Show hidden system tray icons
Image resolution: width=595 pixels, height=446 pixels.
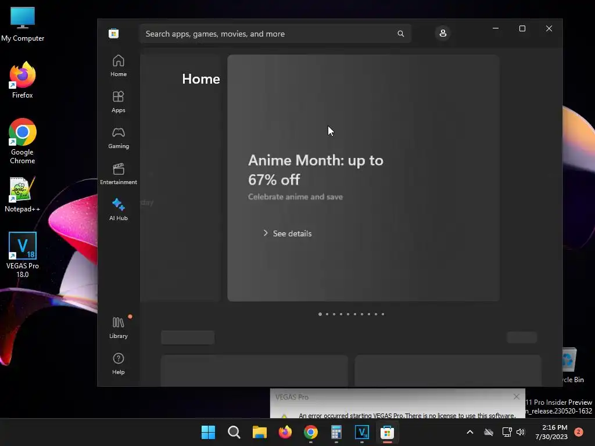pyautogui.click(x=469, y=432)
